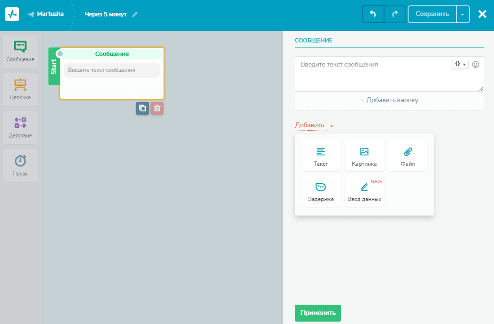
Task: Add a Картинка element
Action: pyautogui.click(x=364, y=156)
